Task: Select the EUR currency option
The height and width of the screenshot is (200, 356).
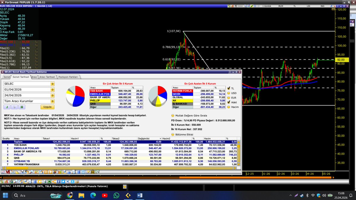Action: pos(229,97)
